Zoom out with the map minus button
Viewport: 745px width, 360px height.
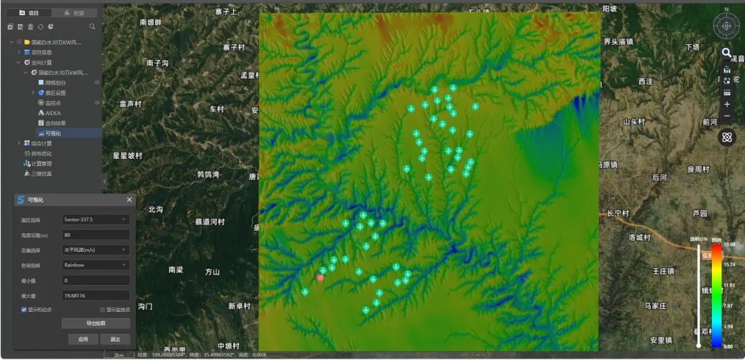click(x=726, y=116)
